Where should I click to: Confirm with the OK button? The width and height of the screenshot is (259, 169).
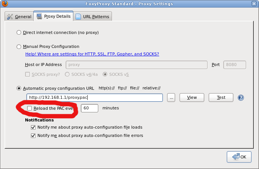pyautogui.click(x=239, y=157)
